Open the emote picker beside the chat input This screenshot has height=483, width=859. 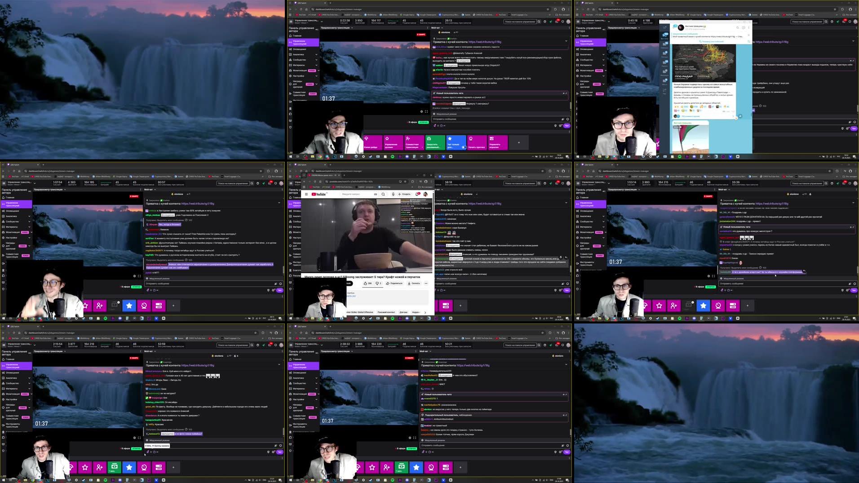coord(567,119)
